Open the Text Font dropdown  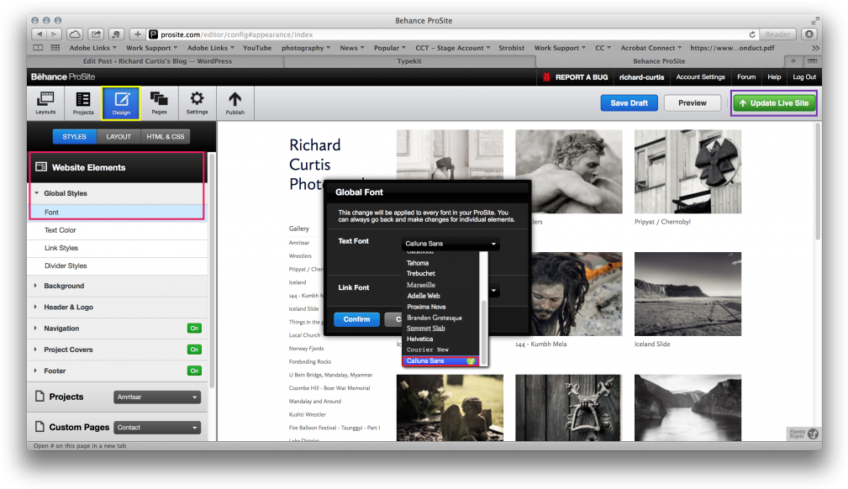[x=450, y=244]
